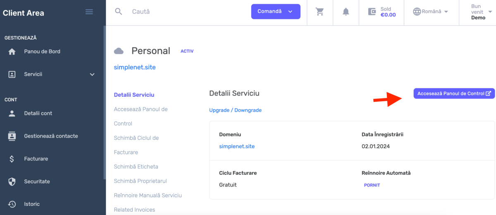Open Reînnoire Manuală Serviciu menu item
The height and width of the screenshot is (215, 496).
[148, 195]
